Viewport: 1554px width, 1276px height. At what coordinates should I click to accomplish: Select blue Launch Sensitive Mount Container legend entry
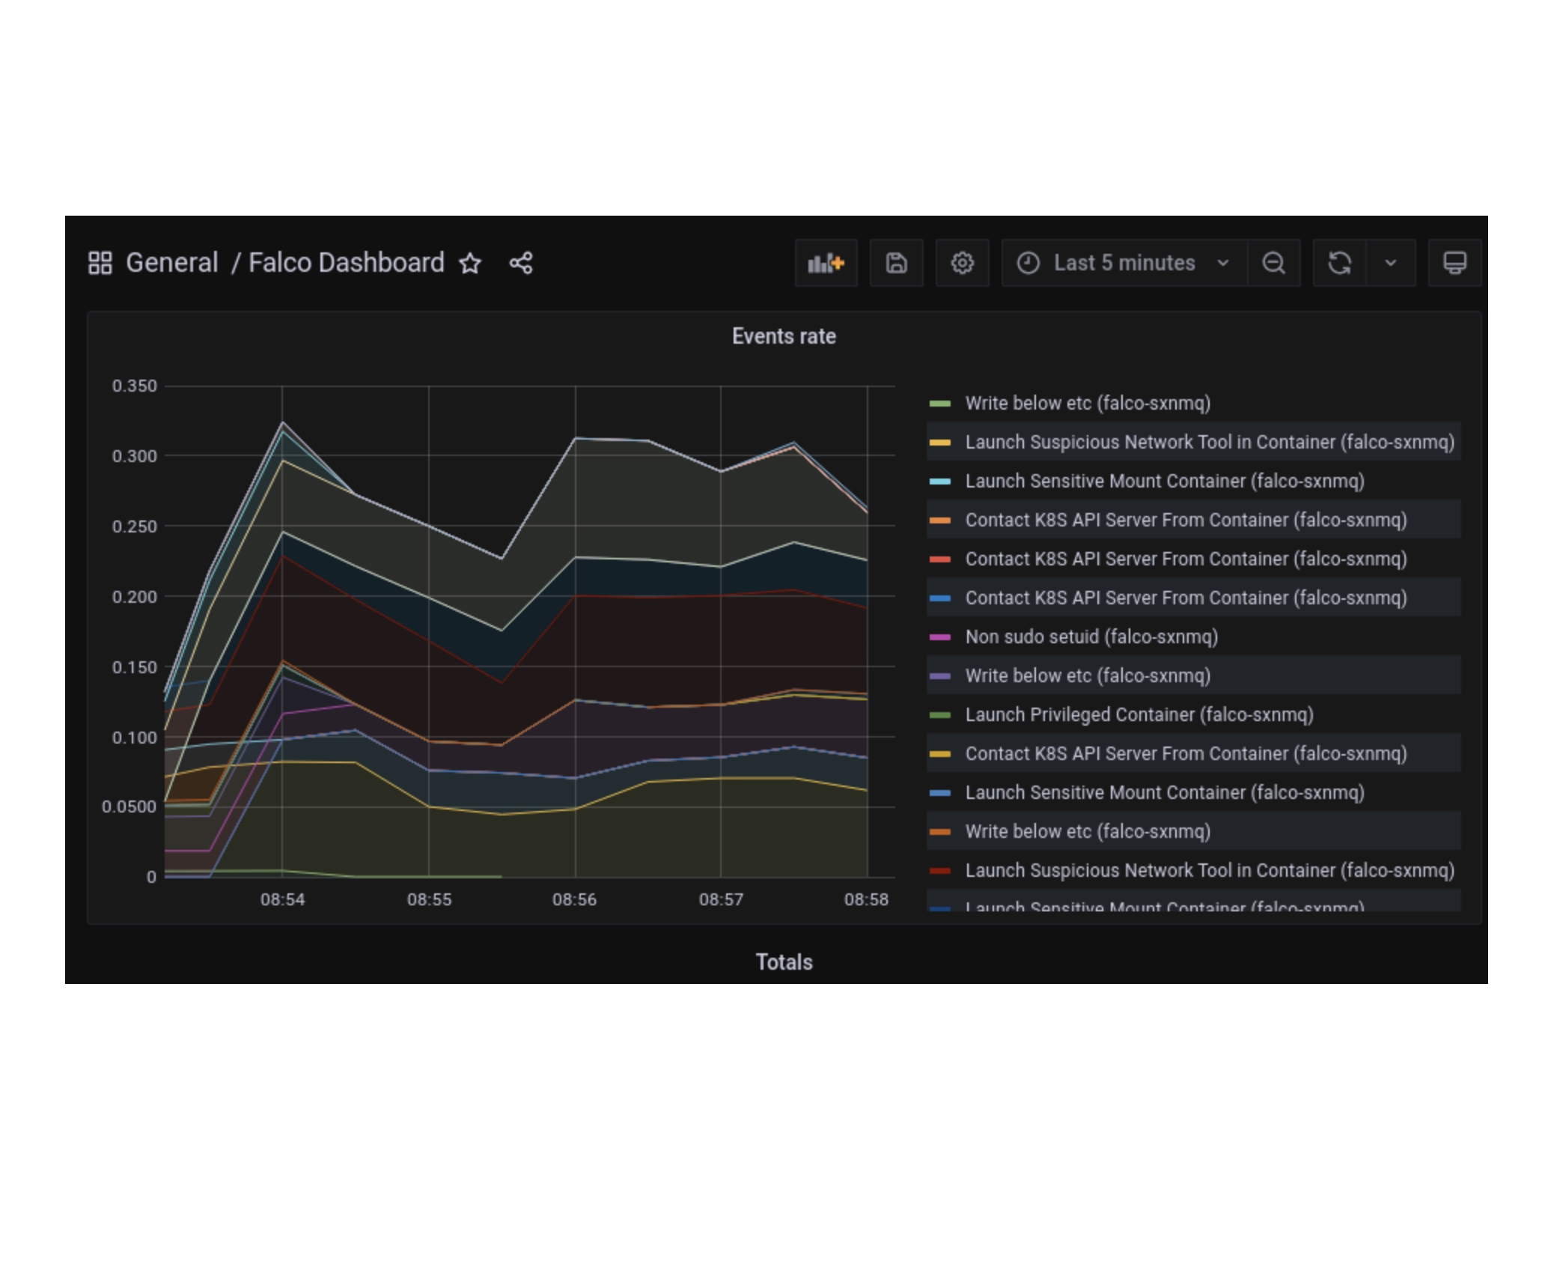pyautogui.click(x=1165, y=792)
